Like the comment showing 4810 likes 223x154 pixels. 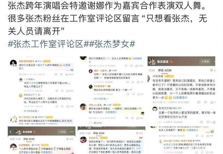67,74
